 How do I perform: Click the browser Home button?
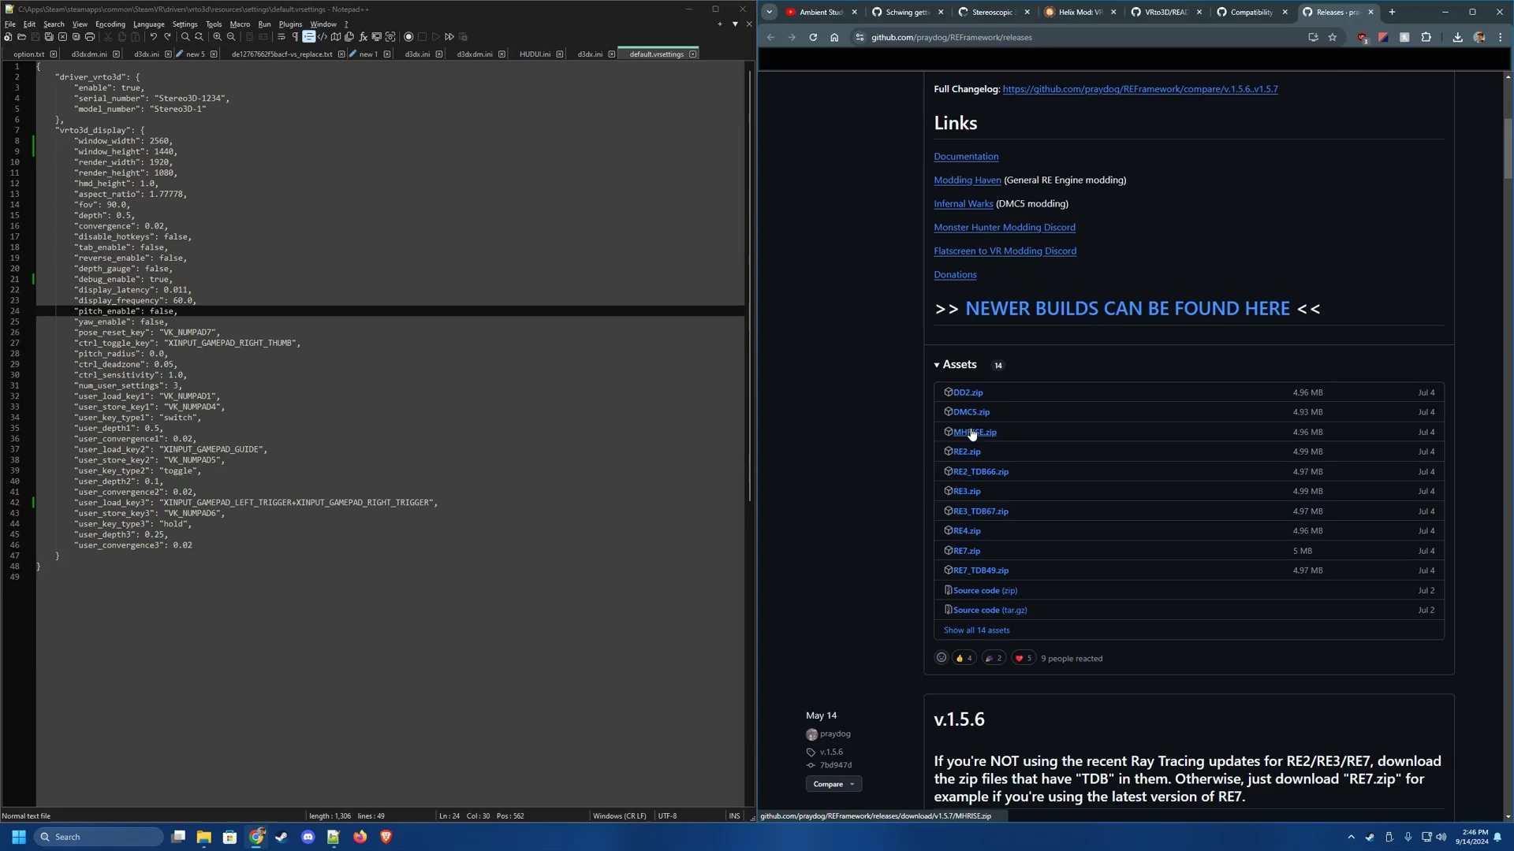pyautogui.click(x=834, y=37)
